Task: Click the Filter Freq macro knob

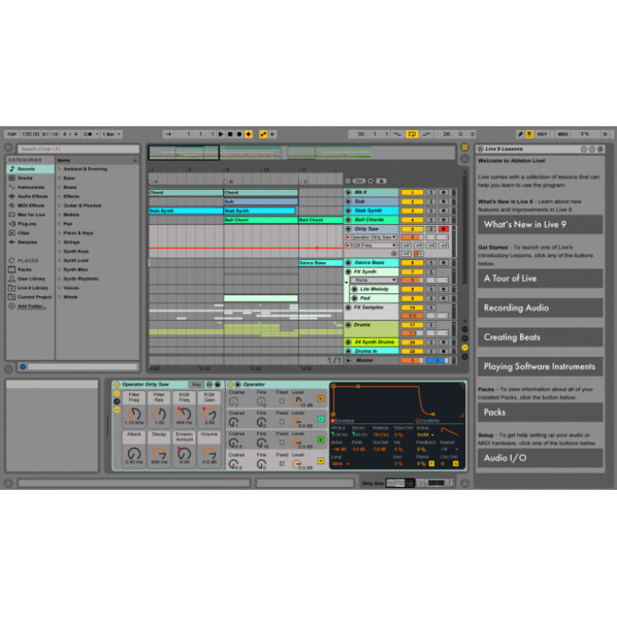Action: tap(134, 414)
